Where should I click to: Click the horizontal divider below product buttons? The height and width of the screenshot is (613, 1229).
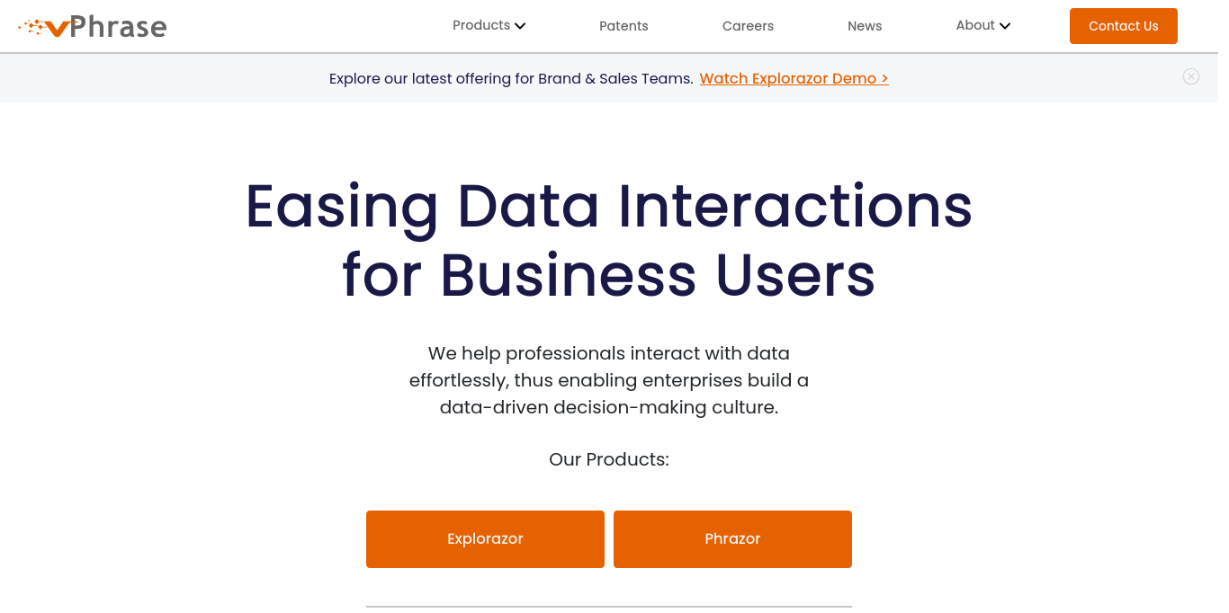608,607
